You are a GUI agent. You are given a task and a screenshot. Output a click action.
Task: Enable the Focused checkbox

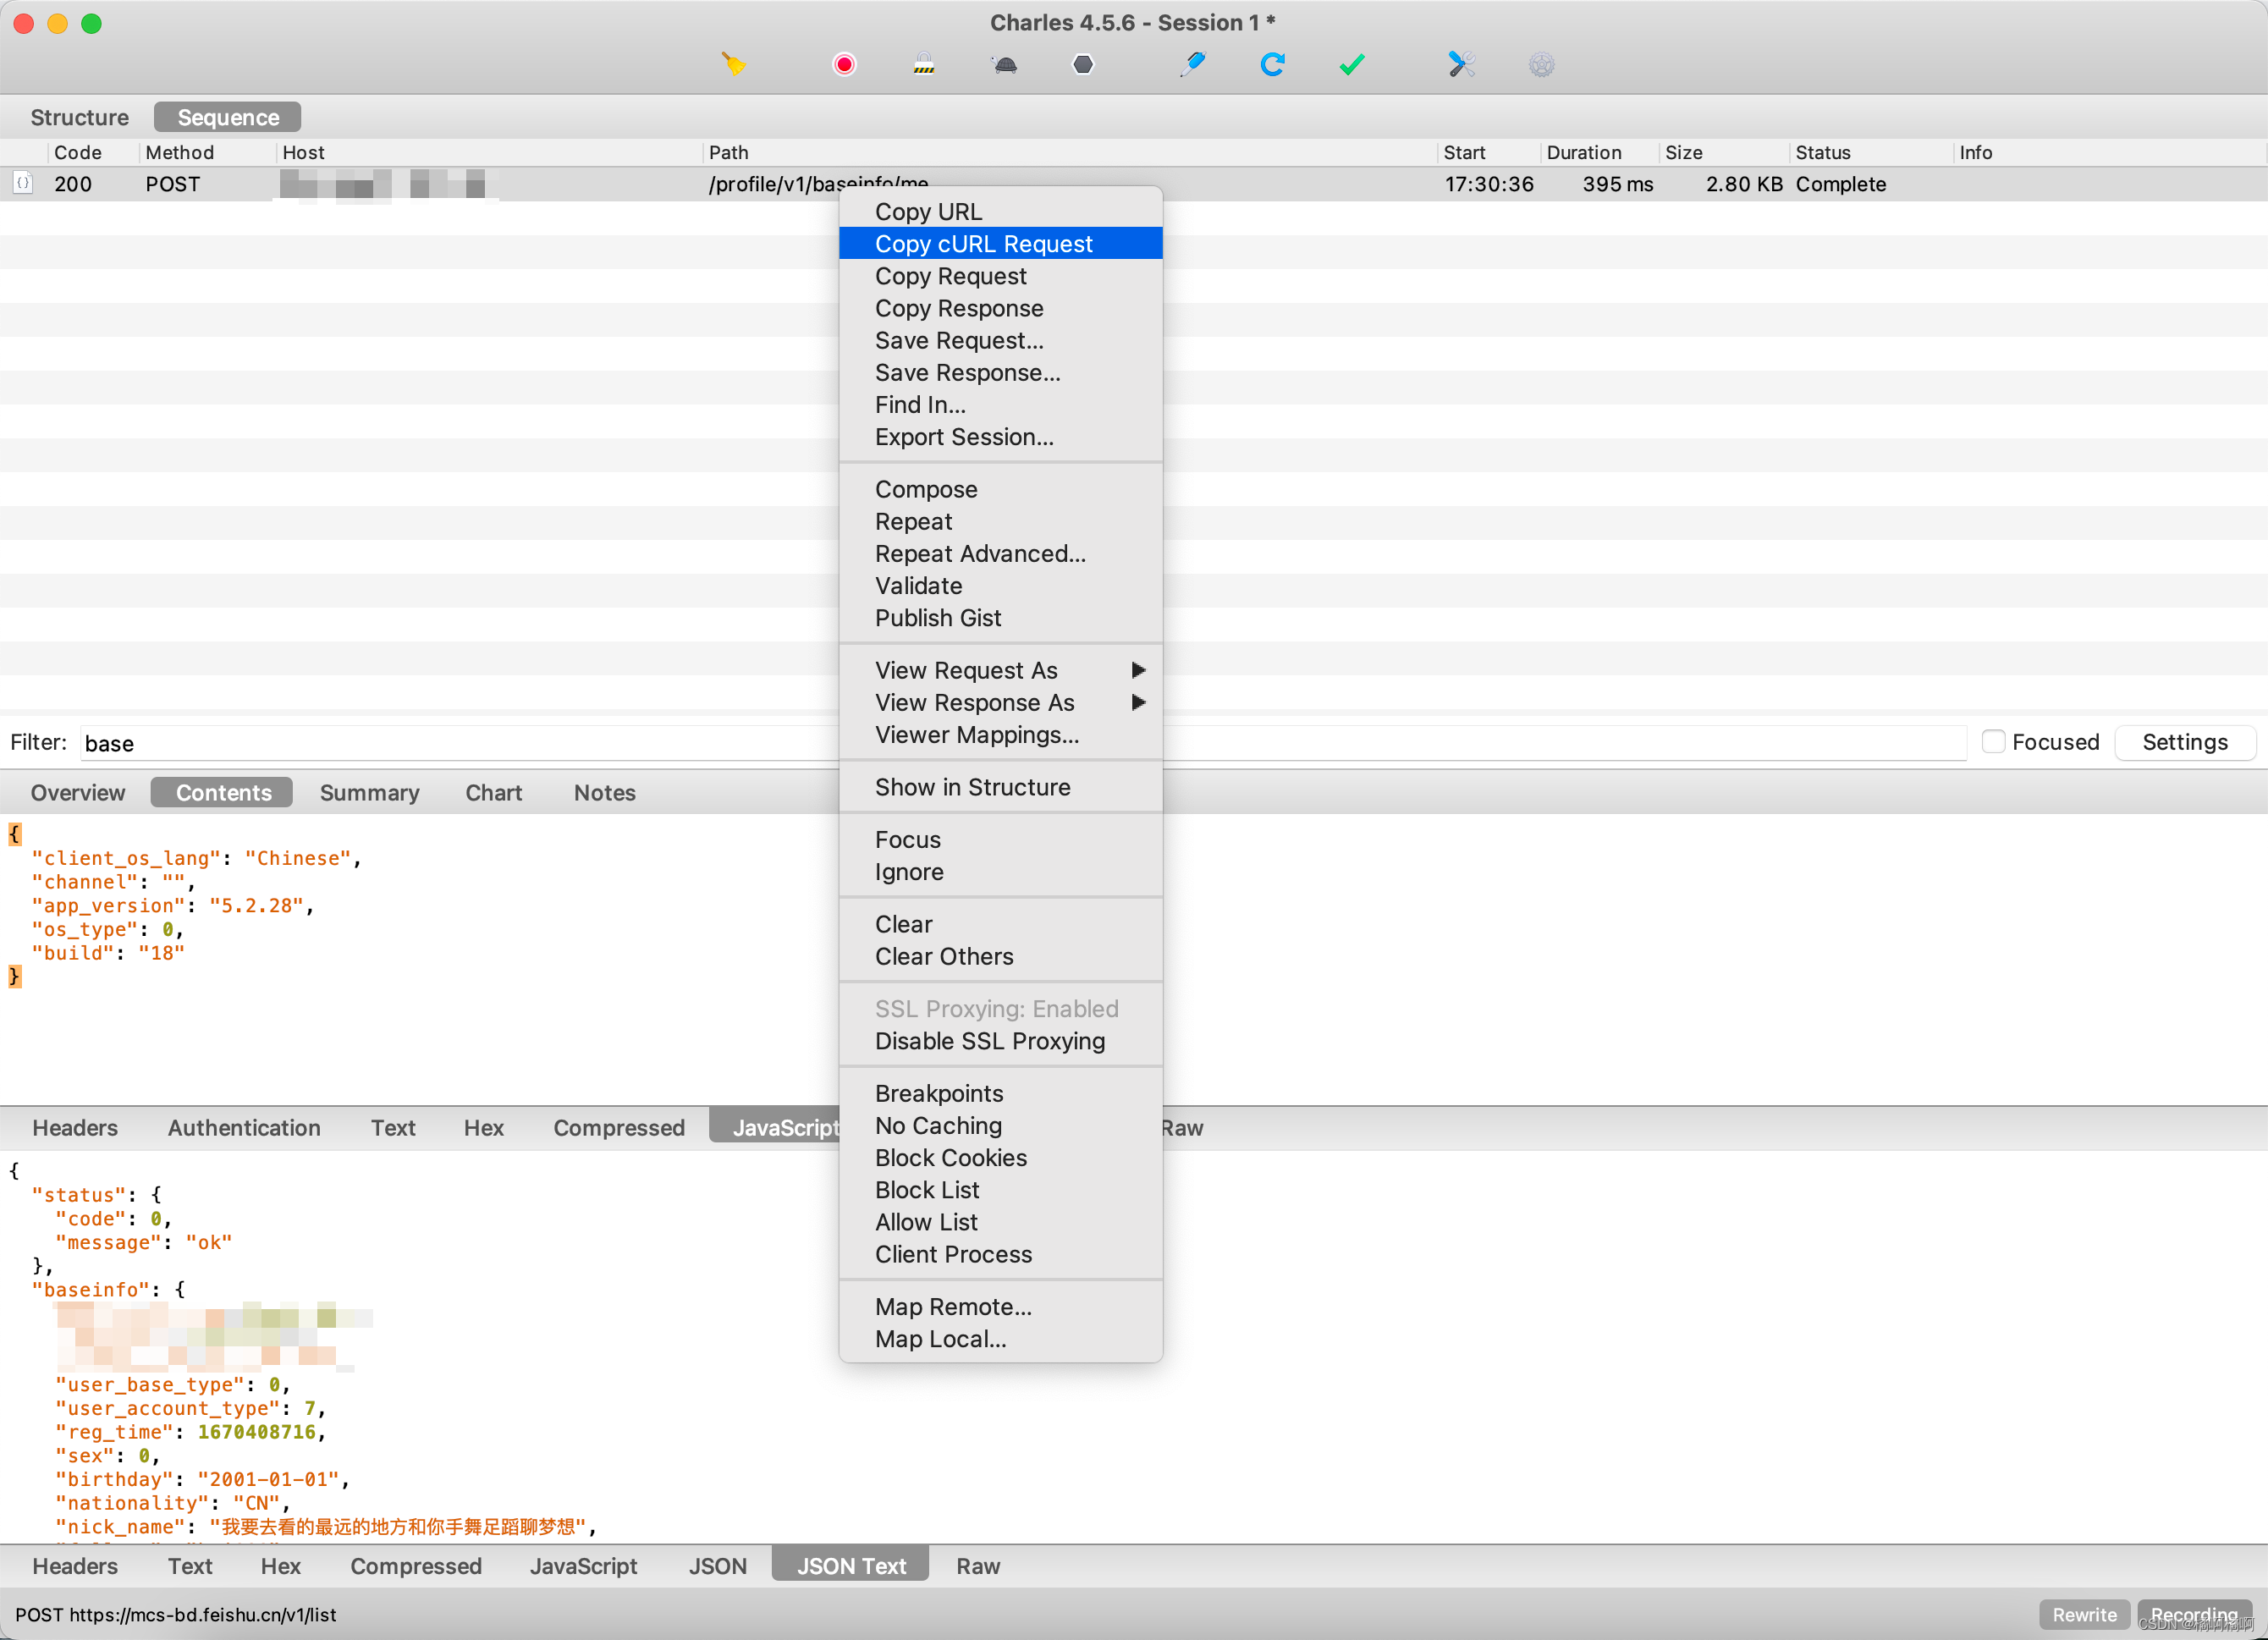coord(1993,742)
